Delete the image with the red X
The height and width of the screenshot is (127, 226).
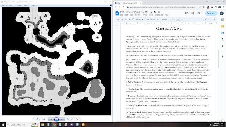point(77,119)
